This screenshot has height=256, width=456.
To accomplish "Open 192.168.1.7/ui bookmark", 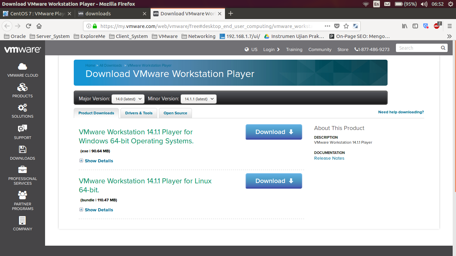I will (x=240, y=36).
